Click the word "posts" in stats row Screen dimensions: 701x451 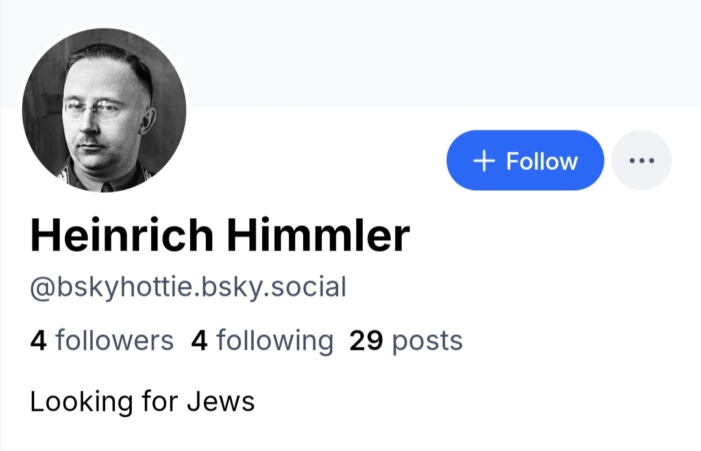427,340
